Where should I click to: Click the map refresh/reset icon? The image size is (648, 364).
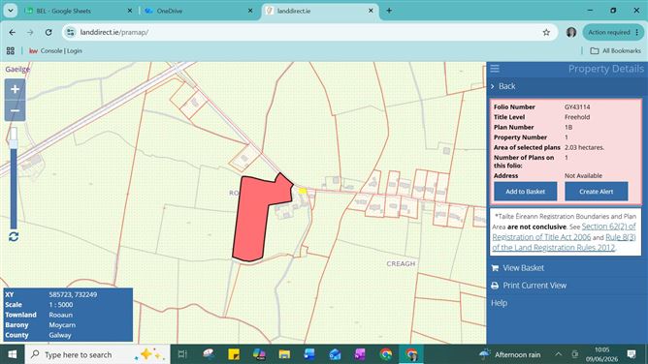pos(14,237)
